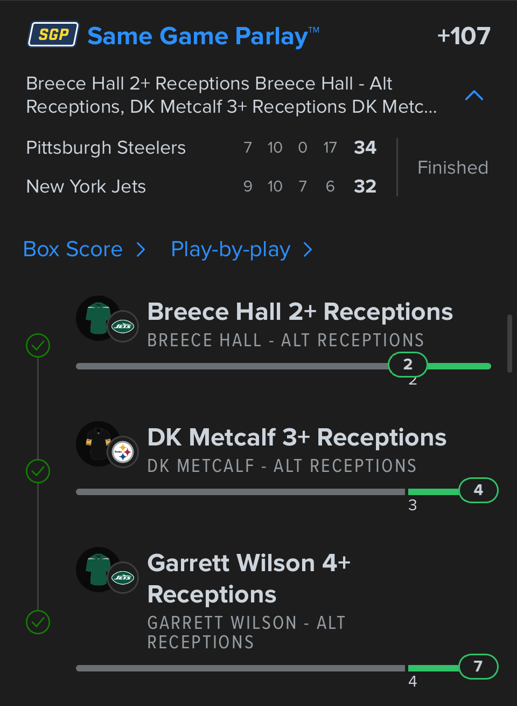The width and height of the screenshot is (517, 706).
Task: Click DK Metcalf's Steelers jersey icon
Action: pos(97,443)
